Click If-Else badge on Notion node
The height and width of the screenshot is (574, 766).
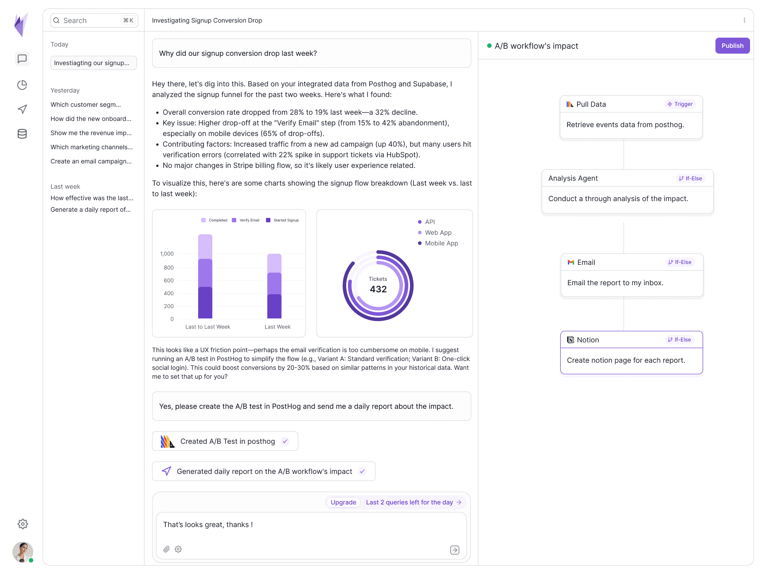pos(679,340)
